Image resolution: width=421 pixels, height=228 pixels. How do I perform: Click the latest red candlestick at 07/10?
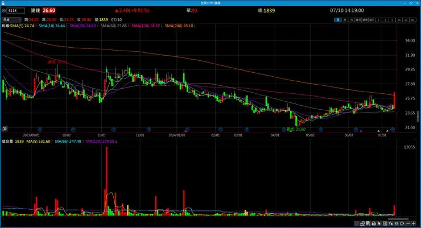click(x=394, y=100)
